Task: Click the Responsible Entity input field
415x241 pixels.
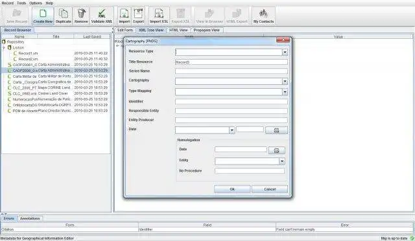Action: tap(231, 111)
